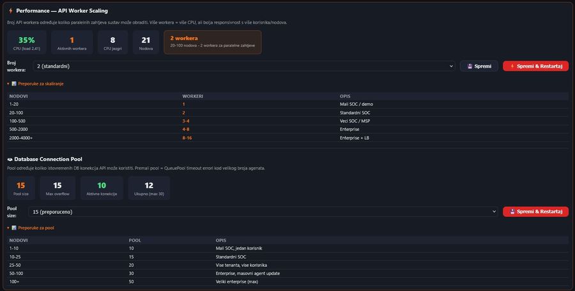
Task: Select the 2 workera recommendation card
Action: point(212,42)
